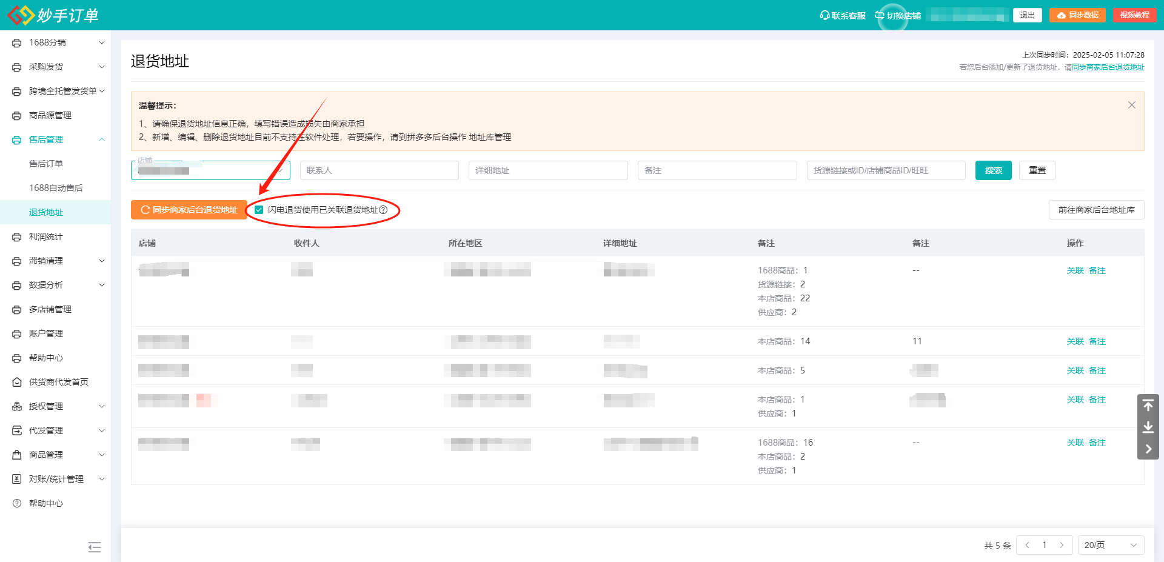This screenshot has width=1164, height=562.
Task: Click the 同步商家后台退货地址 link at top right
Action: (1108, 67)
